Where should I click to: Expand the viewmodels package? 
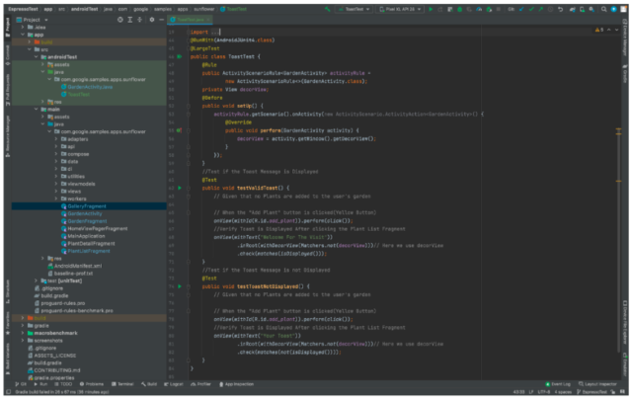pos(56,184)
